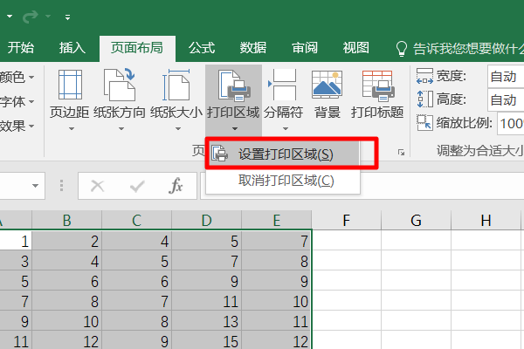Select column C header
Viewport: 524px width, 349px height.
pyautogui.click(x=137, y=220)
